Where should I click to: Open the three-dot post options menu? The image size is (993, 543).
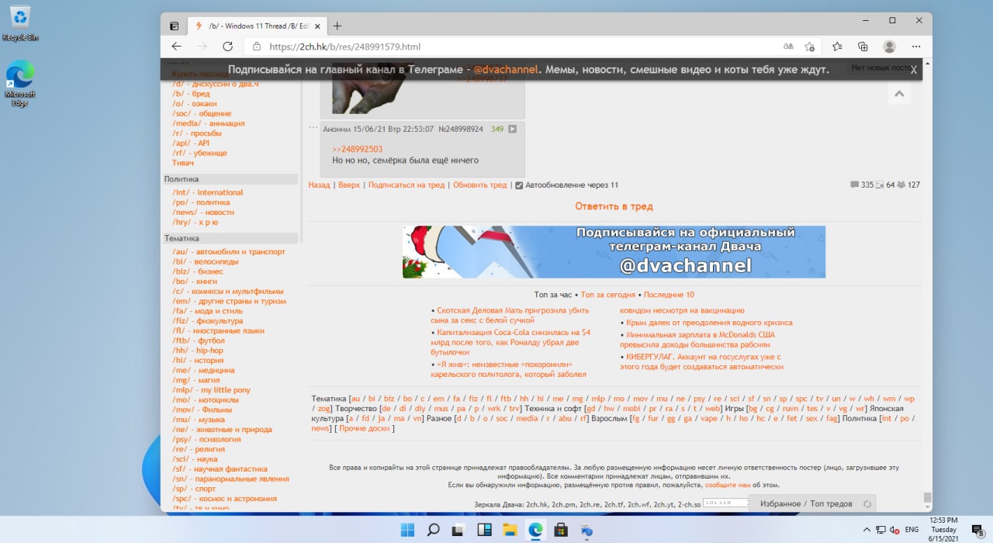tap(313, 127)
